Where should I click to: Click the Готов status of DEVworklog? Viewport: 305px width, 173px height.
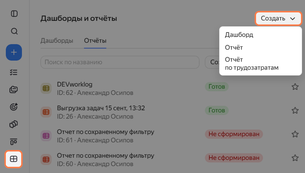217,86
